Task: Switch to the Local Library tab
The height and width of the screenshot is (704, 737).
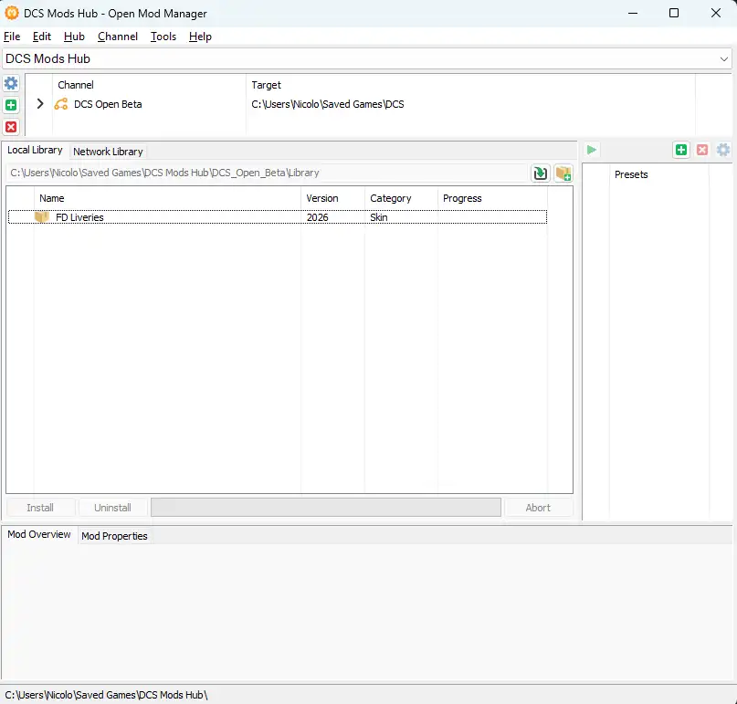Action: (x=35, y=150)
